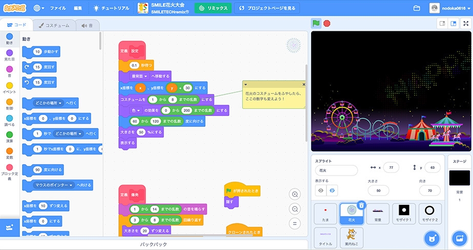Click the 向き direction field
Screen dimensions: 473x250
(429, 190)
